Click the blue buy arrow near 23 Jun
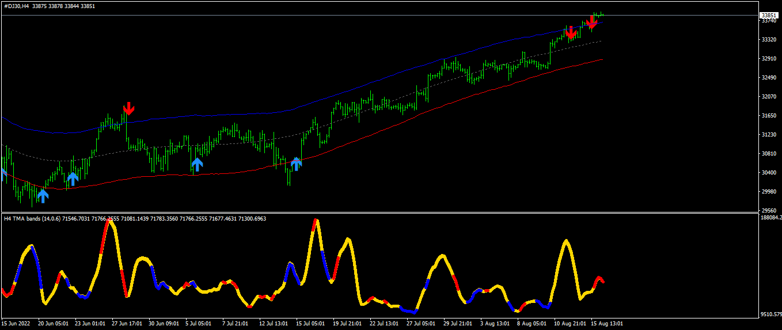The image size is (782, 330). 73,179
